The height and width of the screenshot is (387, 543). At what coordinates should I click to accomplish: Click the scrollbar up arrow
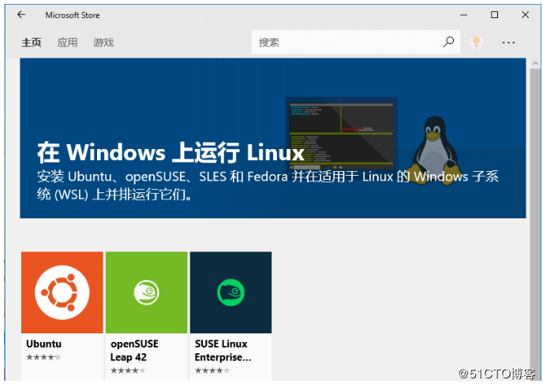pyautogui.click(x=535, y=64)
